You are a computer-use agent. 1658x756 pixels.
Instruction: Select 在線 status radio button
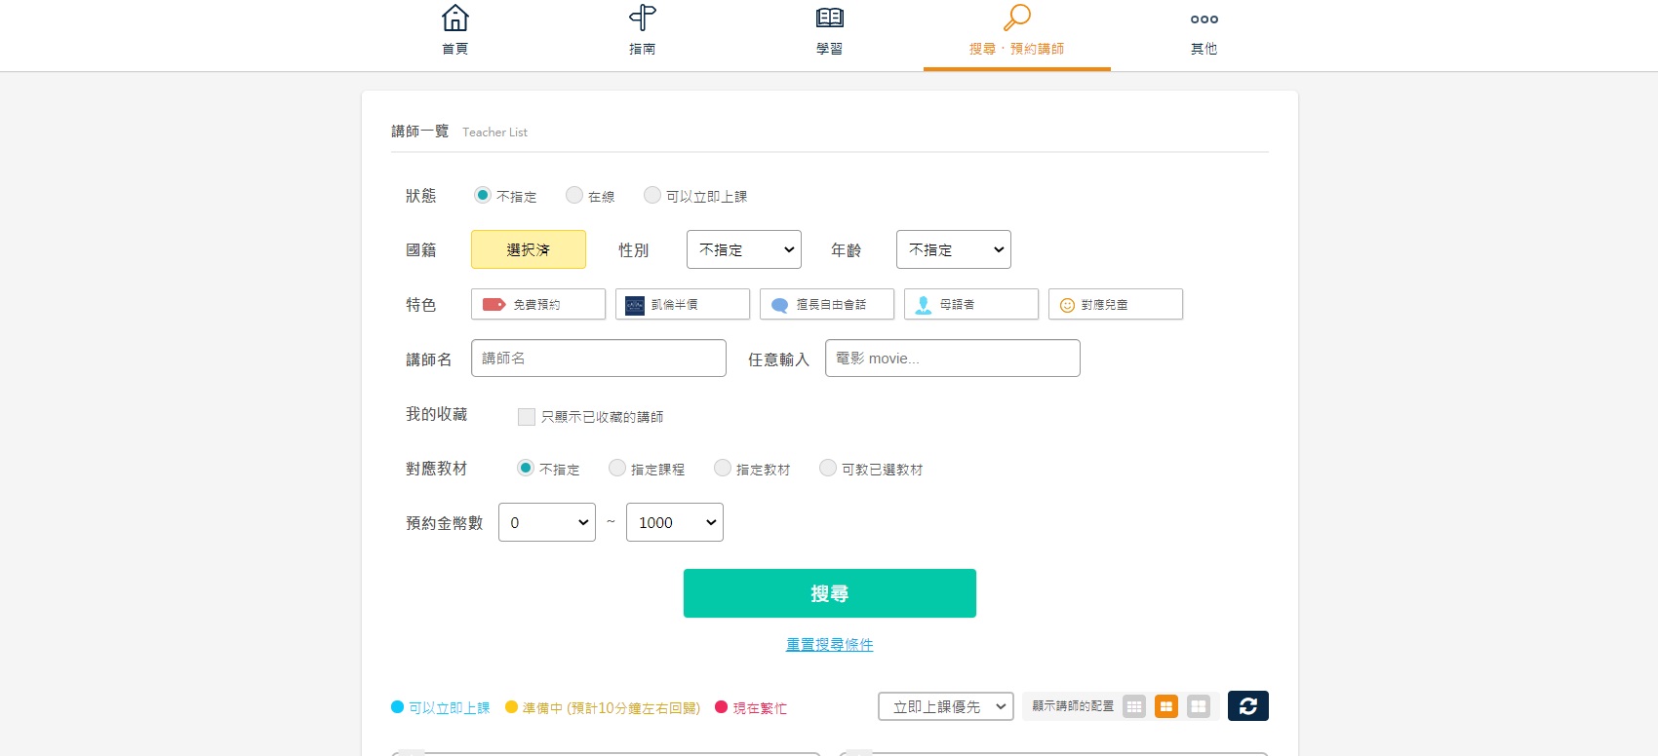pyautogui.click(x=574, y=195)
